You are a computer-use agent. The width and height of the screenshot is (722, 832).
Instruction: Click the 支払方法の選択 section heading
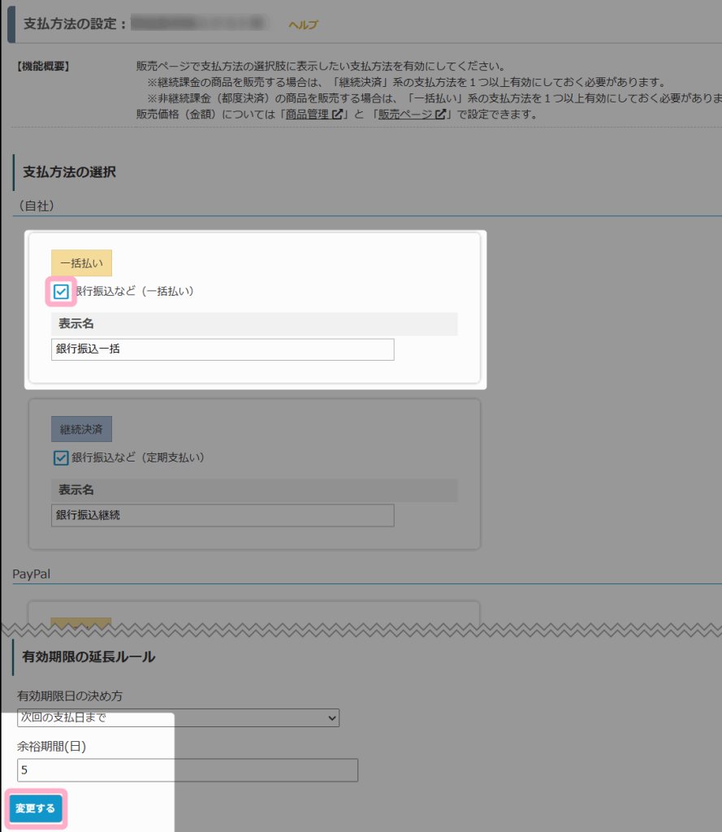click(70, 172)
